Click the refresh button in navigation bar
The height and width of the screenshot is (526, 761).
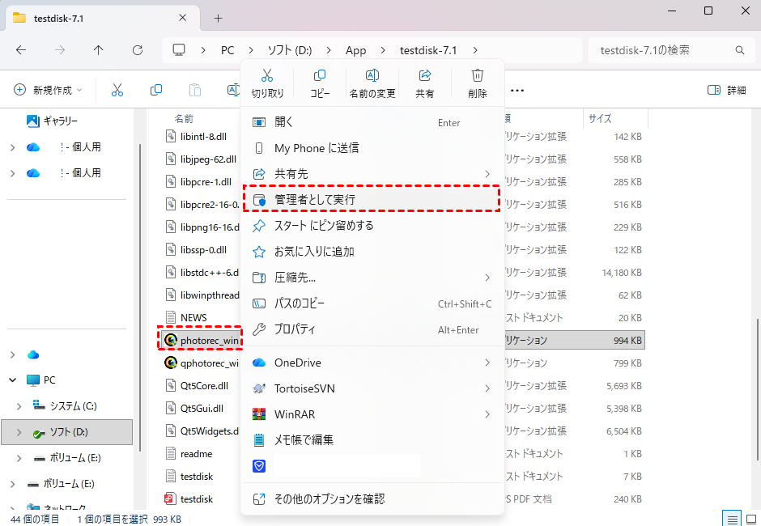pyautogui.click(x=138, y=50)
